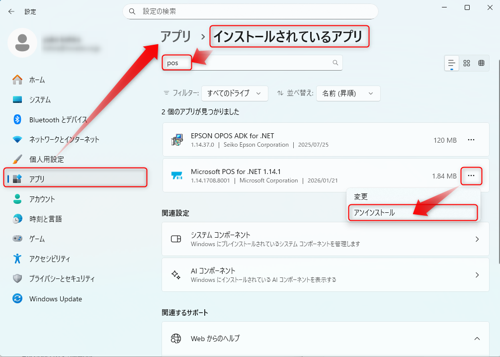Click the EPSON OPOS ADK for .NET title
This screenshot has height=357, width=500.
(x=232, y=136)
